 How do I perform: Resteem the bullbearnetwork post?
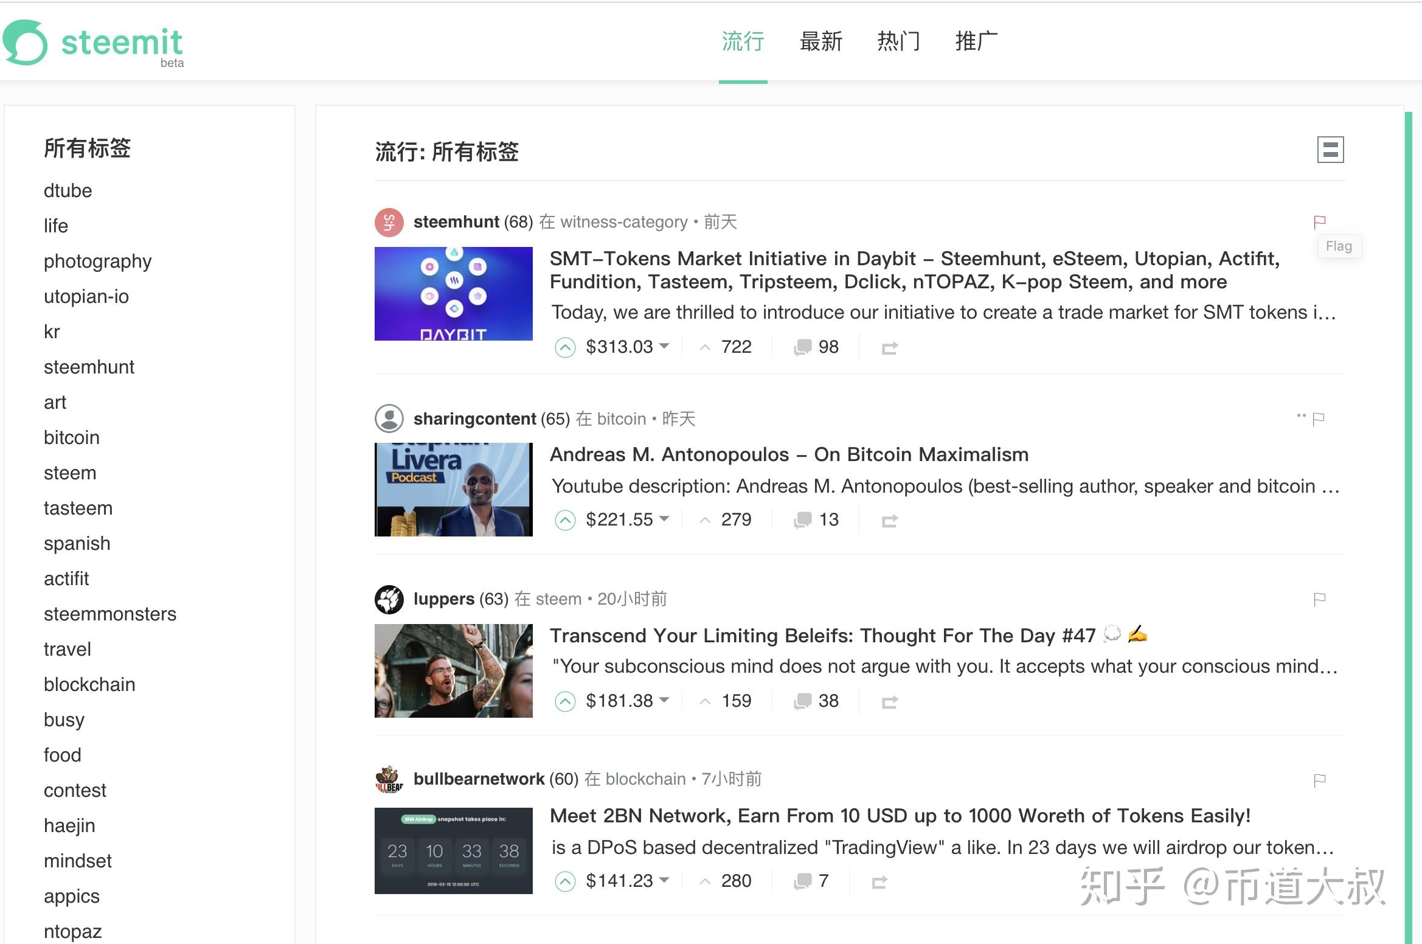[x=880, y=881]
